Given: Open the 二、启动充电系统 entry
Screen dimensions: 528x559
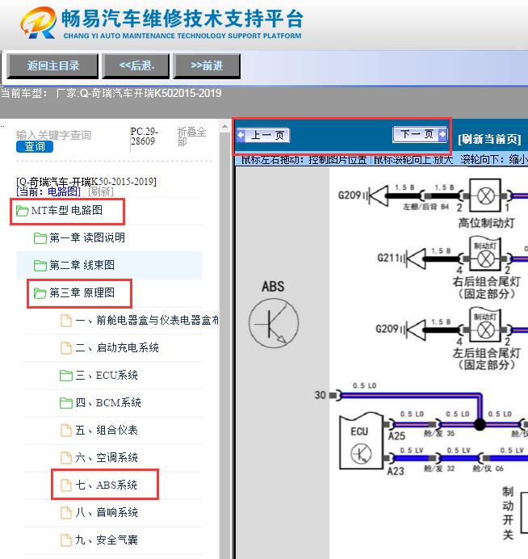Looking at the screenshot, I should [117, 348].
